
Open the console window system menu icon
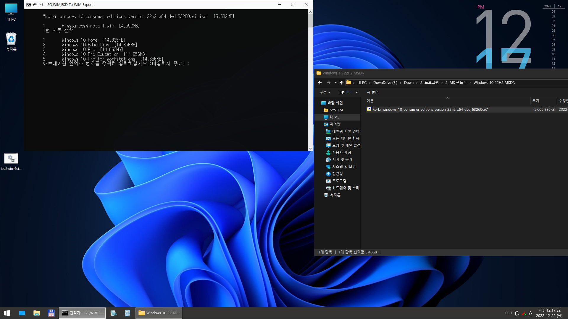(x=29, y=4)
